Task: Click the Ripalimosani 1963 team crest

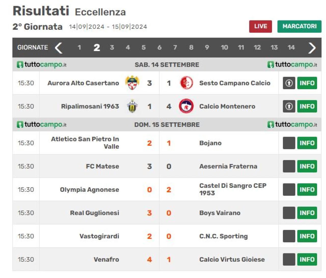Action: click(x=132, y=106)
